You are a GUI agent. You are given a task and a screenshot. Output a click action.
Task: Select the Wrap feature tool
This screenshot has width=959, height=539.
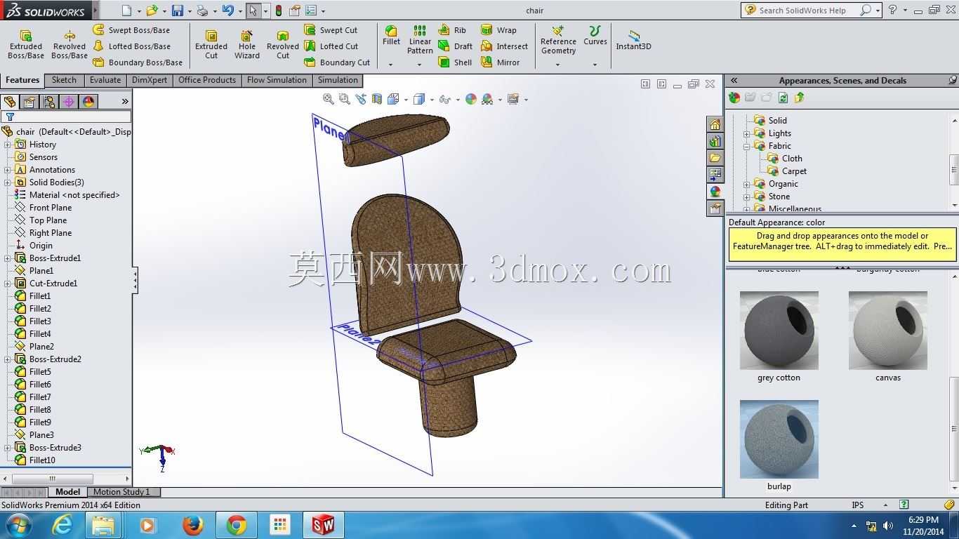tap(498, 30)
